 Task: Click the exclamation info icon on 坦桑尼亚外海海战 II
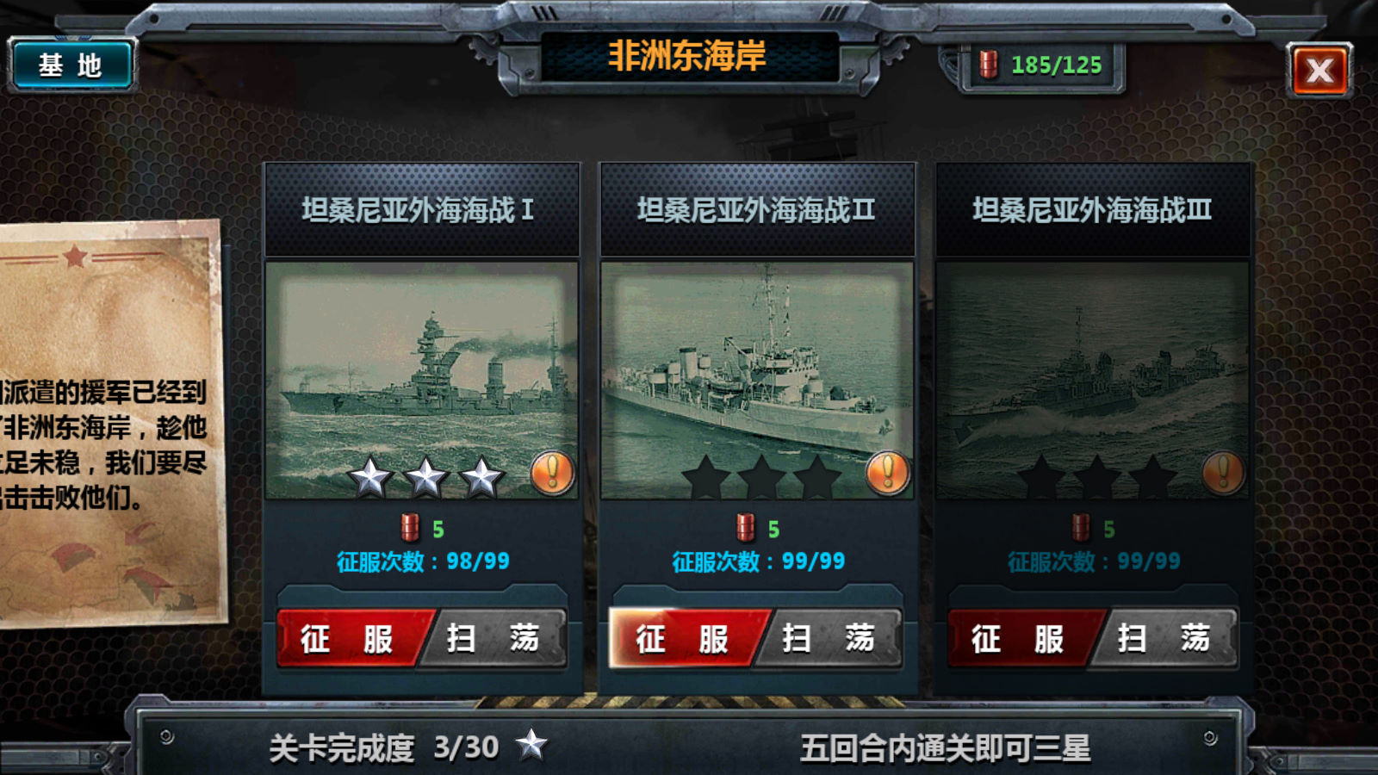pos(888,472)
